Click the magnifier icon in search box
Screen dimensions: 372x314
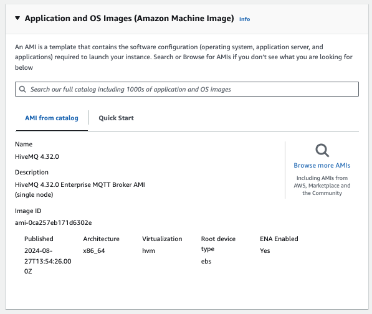point(22,89)
